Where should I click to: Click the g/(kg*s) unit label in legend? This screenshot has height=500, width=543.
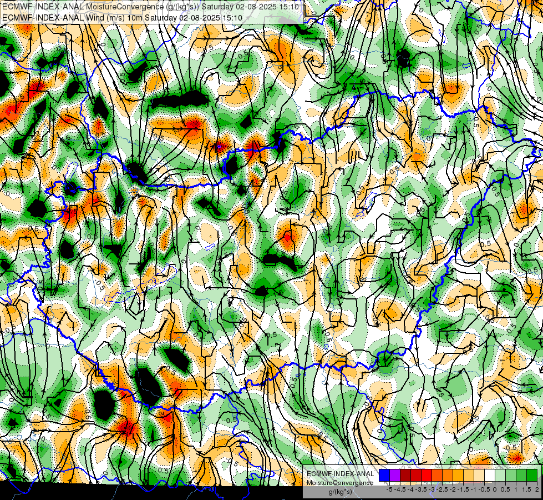coord(340,492)
